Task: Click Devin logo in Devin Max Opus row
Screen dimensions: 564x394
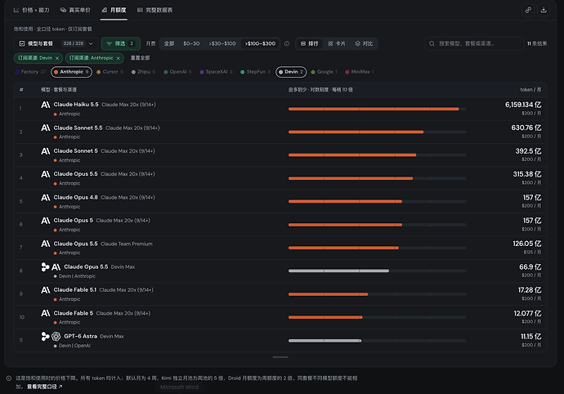Action: [45, 267]
